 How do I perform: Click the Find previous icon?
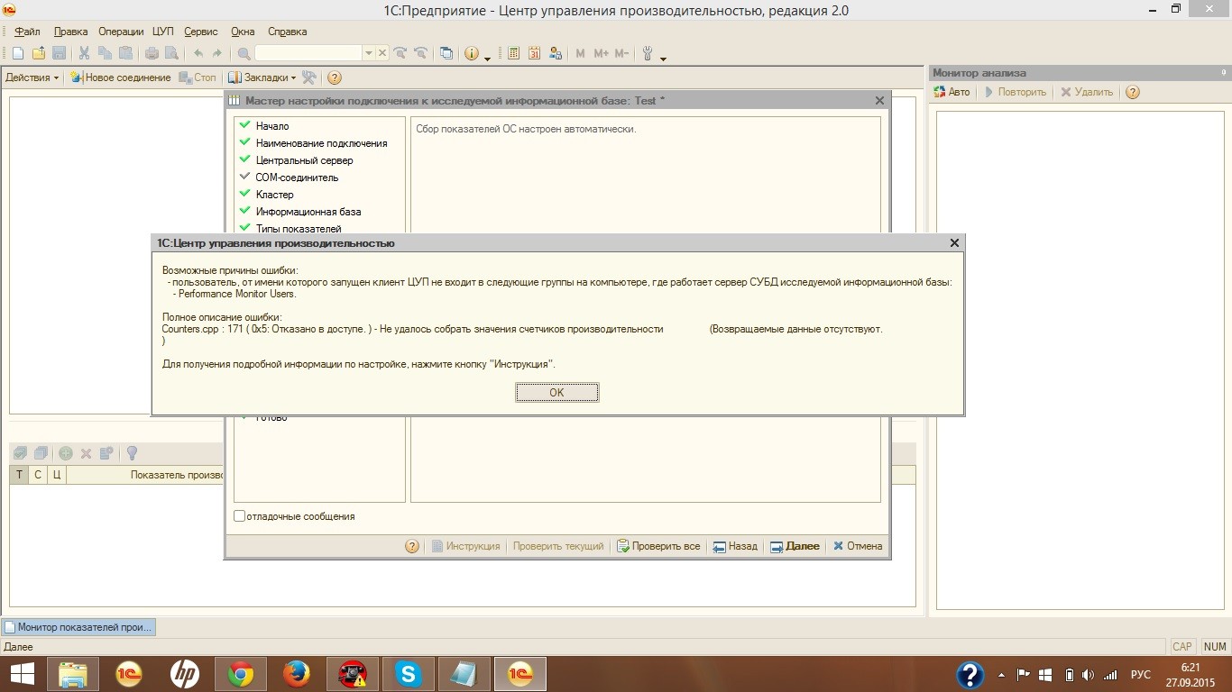point(419,53)
